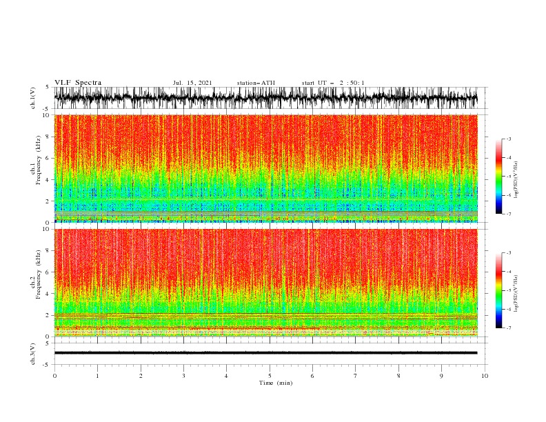546x422 pixels.
Task: Click the "-5" value on ch.2 colorbar
Action: (508, 290)
